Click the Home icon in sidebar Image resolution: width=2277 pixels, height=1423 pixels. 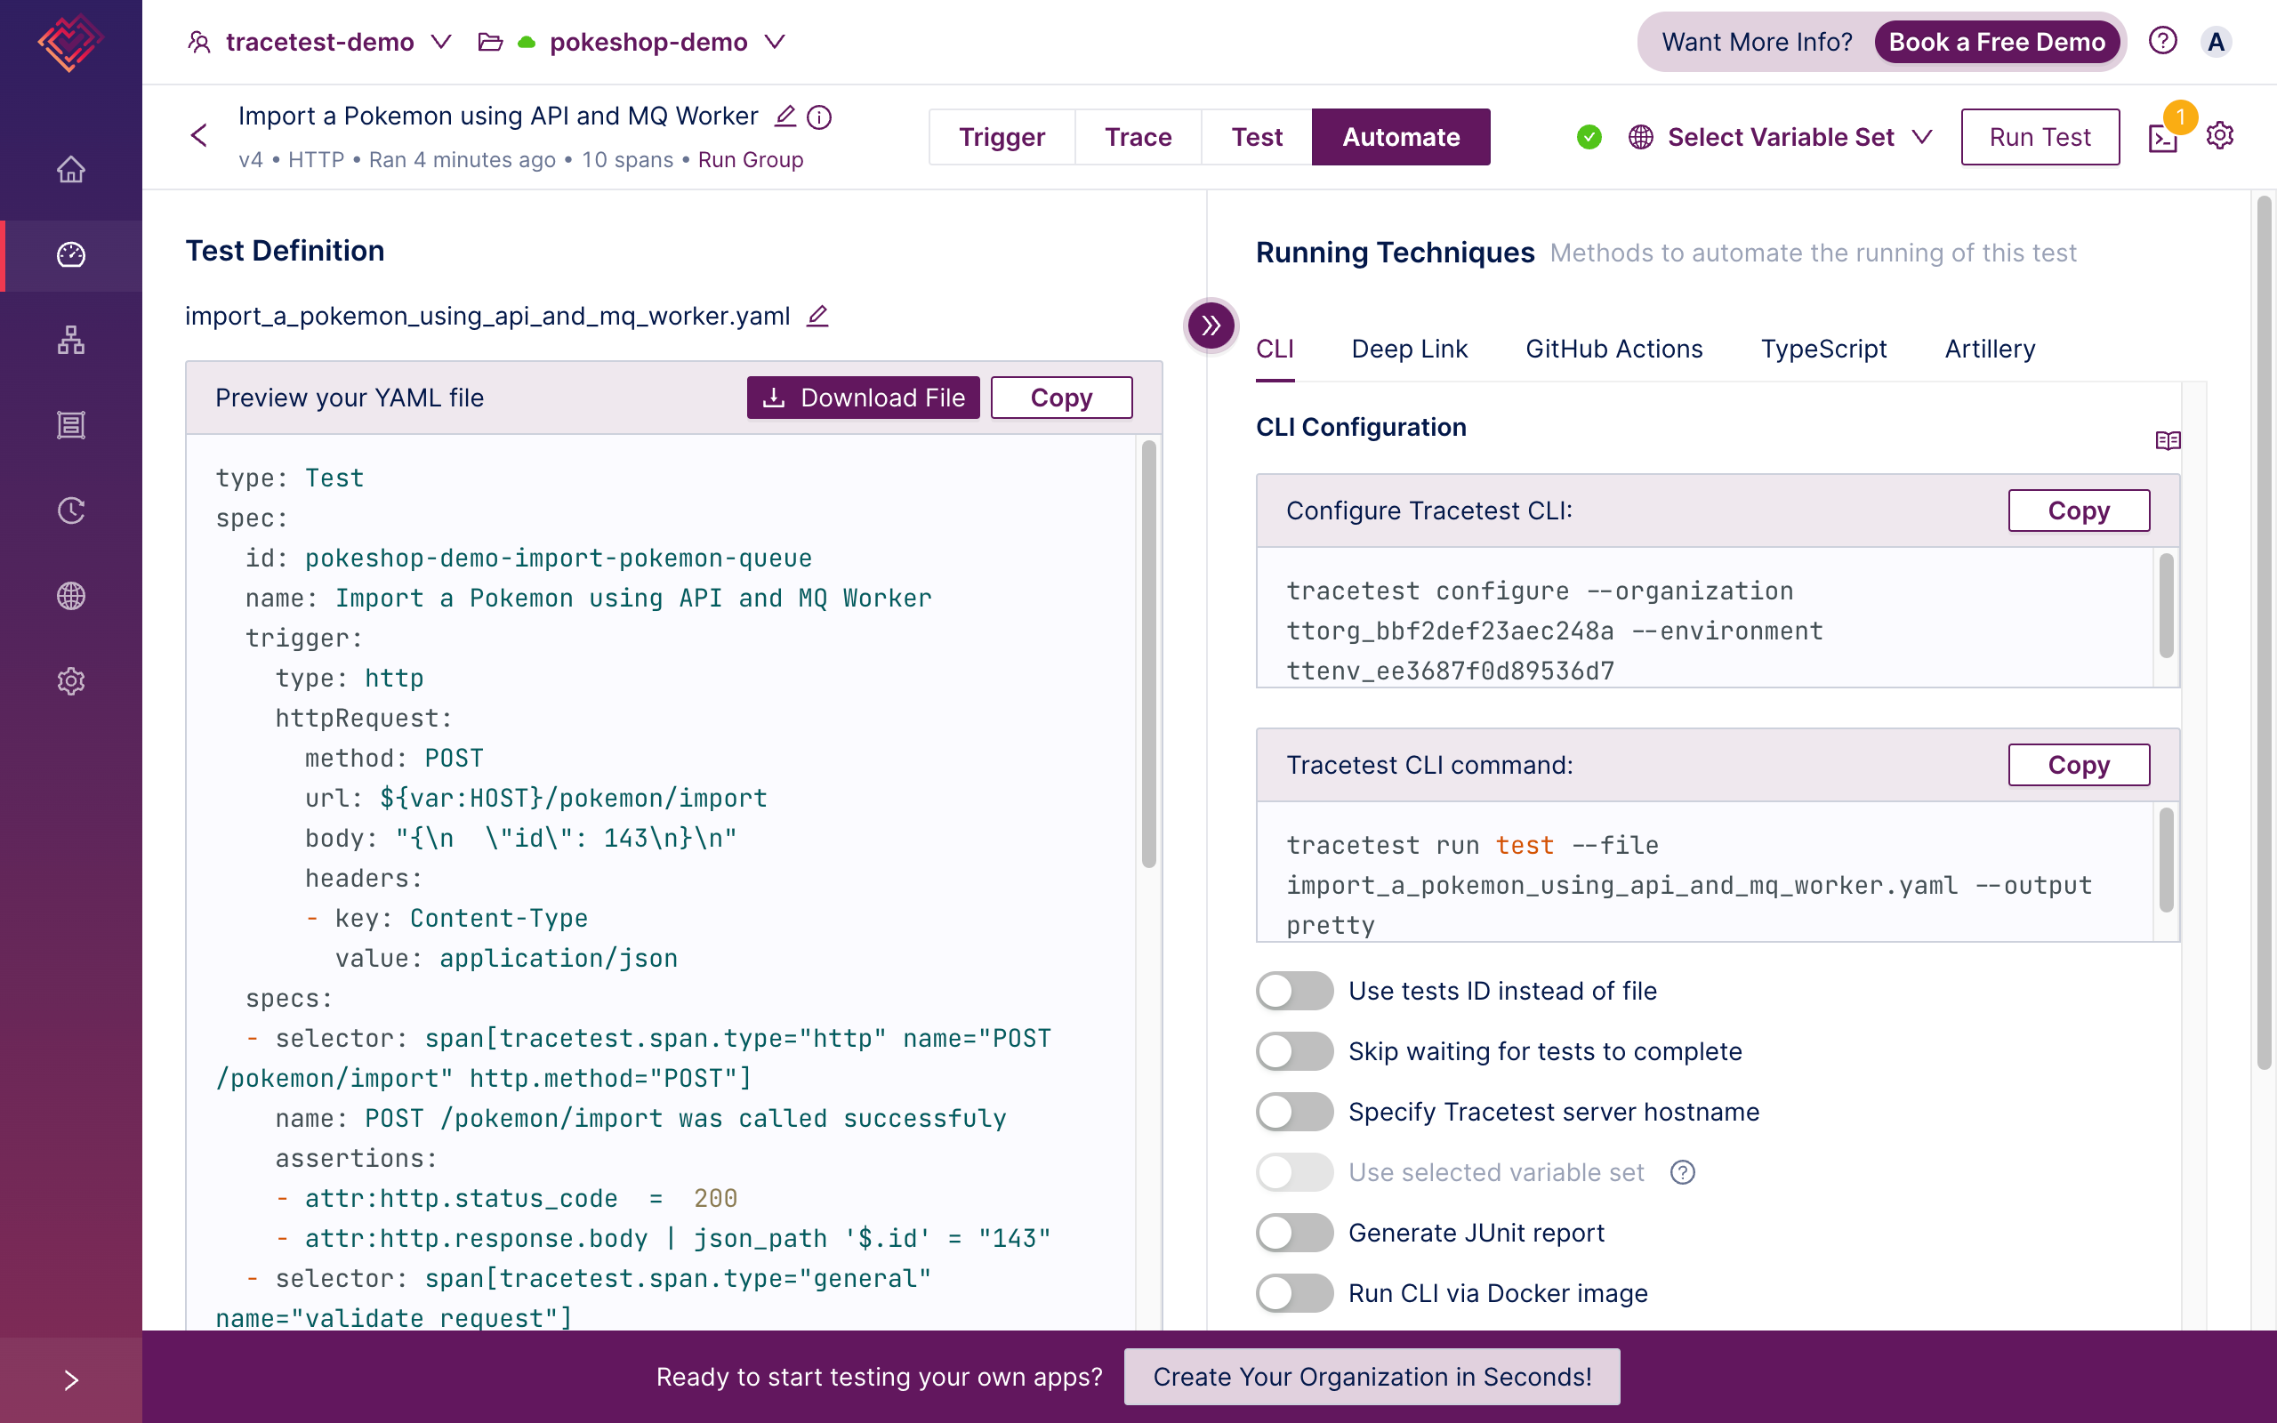(70, 169)
